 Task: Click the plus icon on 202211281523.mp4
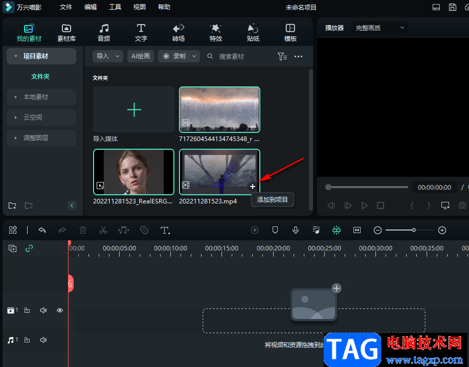click(x=253, y=187)
